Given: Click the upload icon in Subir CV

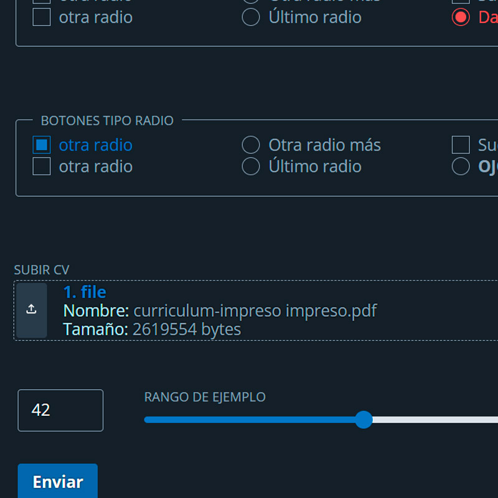Looking at the screenshot, I should click(31, 310).
